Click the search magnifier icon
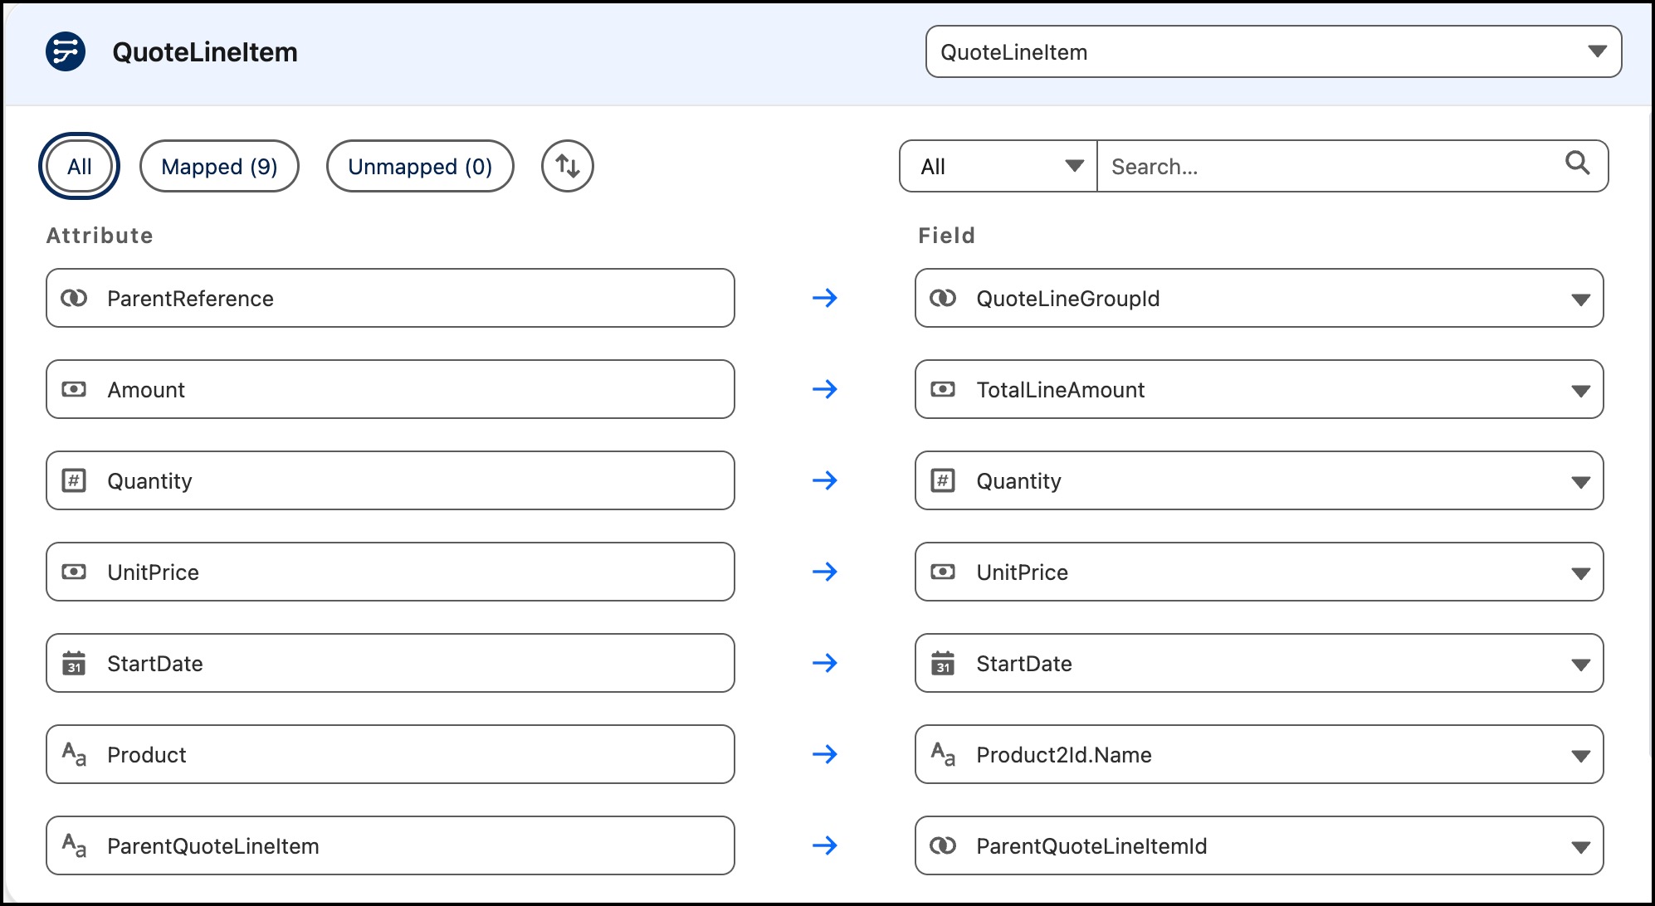Viewport: 1655px width, 906px height. coord(1577,163)
